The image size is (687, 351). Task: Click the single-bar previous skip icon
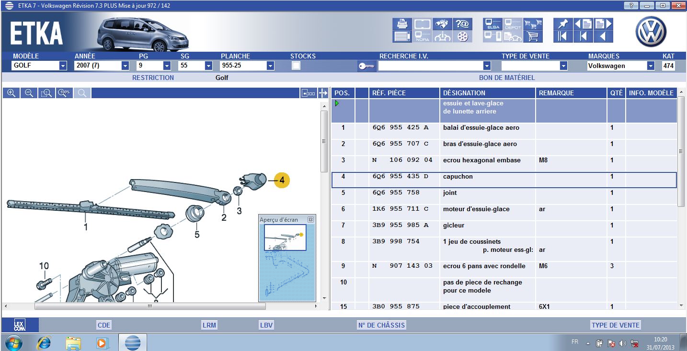tap(583, 36)
